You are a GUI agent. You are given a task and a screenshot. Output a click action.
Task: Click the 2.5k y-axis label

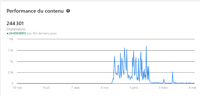10,73
